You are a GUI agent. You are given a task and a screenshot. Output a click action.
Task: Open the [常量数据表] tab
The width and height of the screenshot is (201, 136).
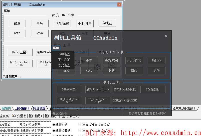152,108
